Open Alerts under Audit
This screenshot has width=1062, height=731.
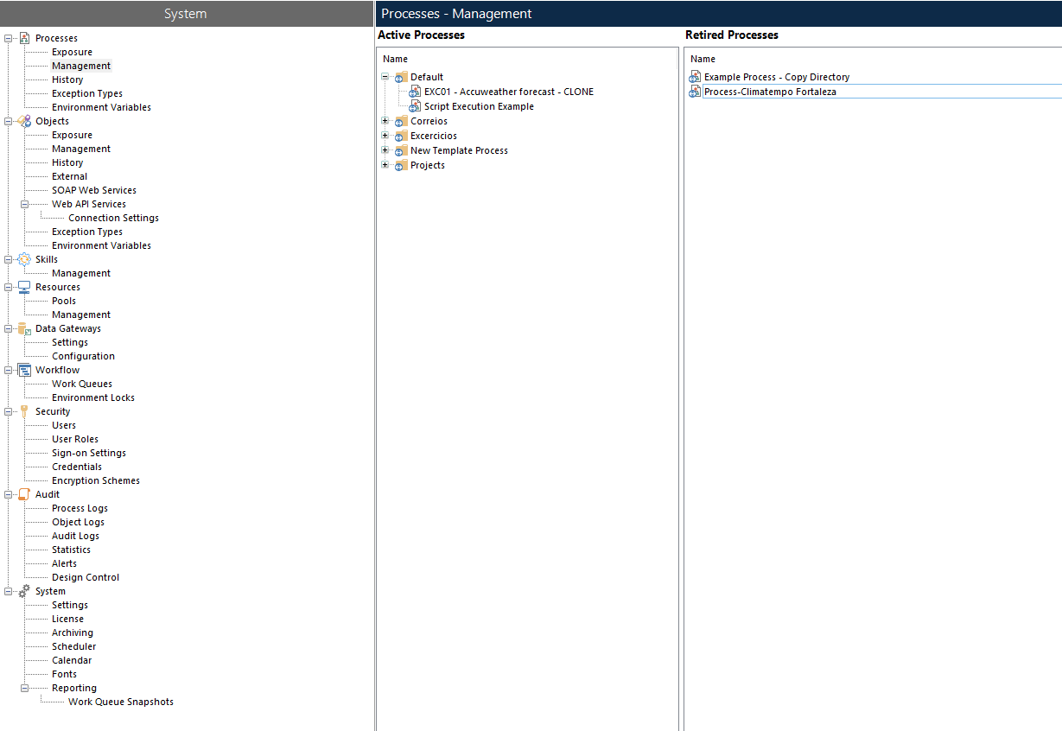(x=64, y=563)
